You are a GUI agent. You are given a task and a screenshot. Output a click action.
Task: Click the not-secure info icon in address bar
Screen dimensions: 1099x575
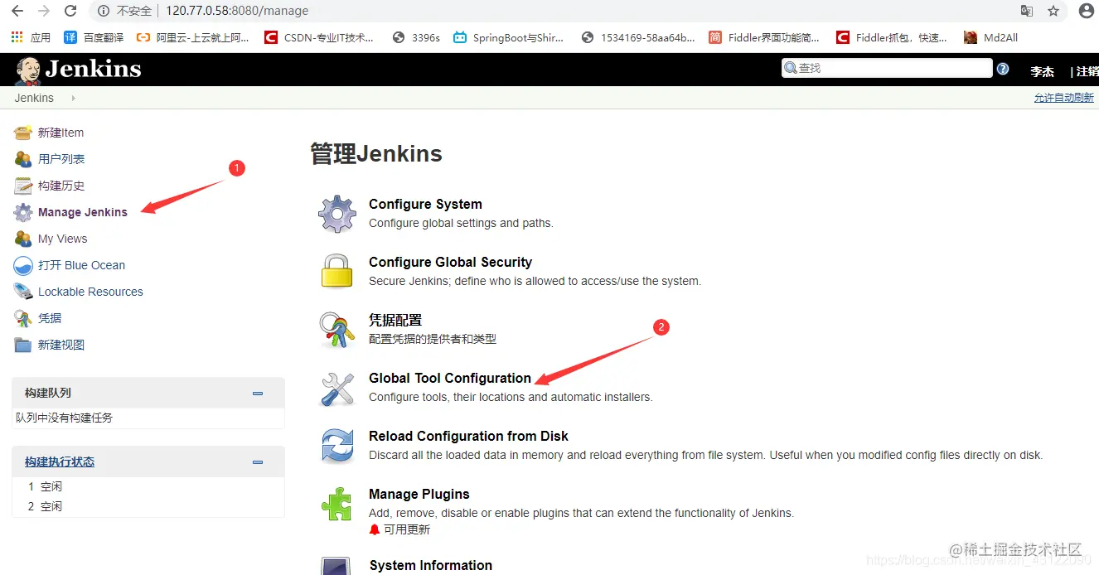pos(104,11)
